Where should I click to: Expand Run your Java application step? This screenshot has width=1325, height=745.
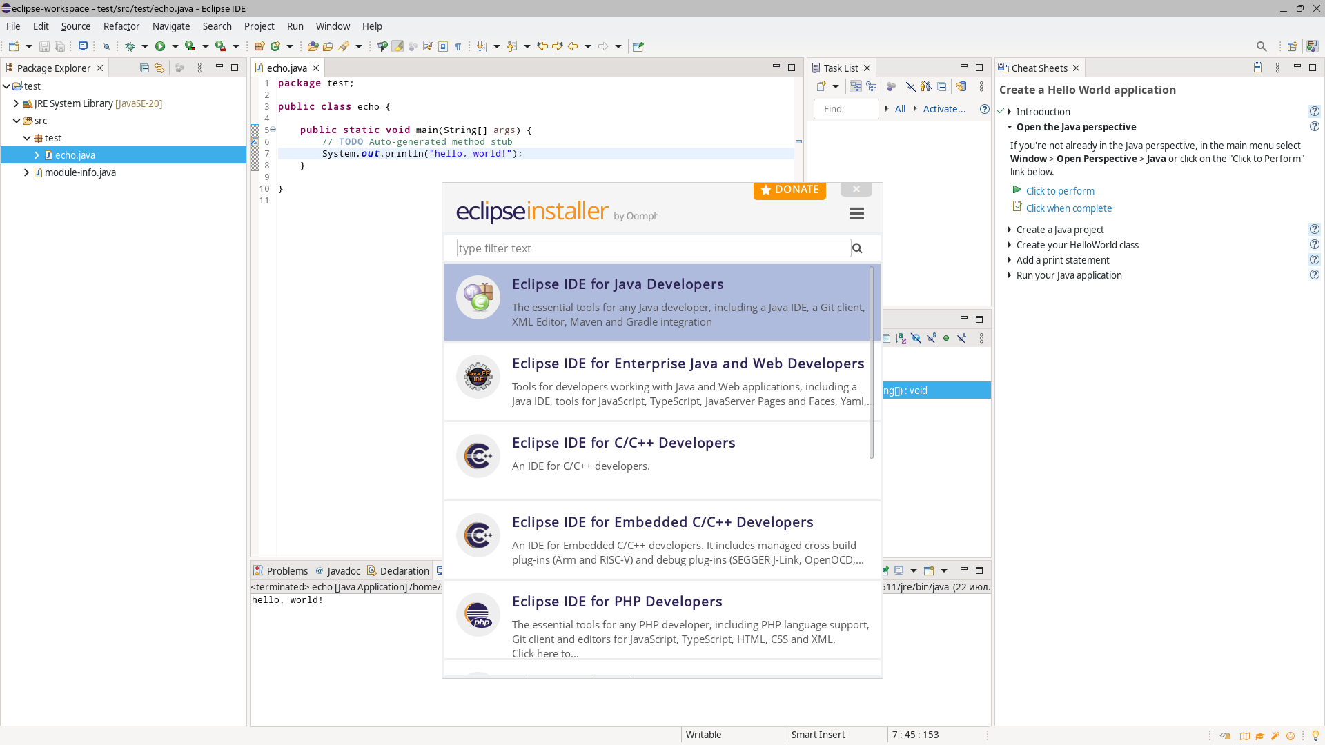(1009, 275)
